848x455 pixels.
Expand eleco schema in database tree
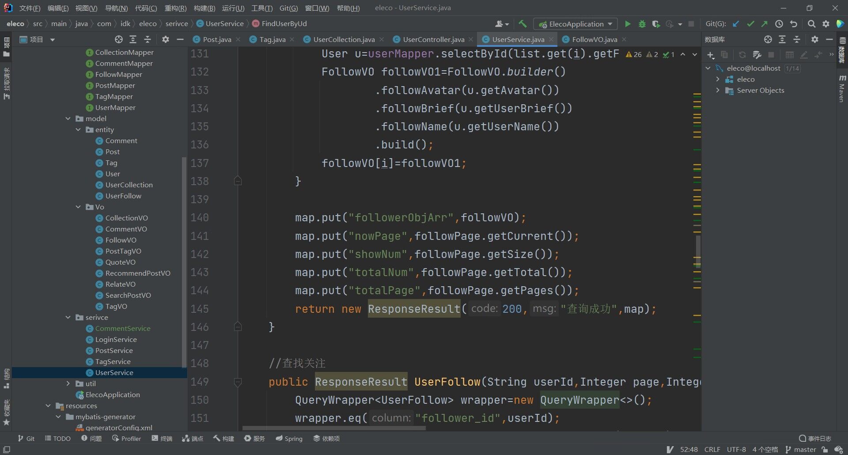[x=718, y=79]
